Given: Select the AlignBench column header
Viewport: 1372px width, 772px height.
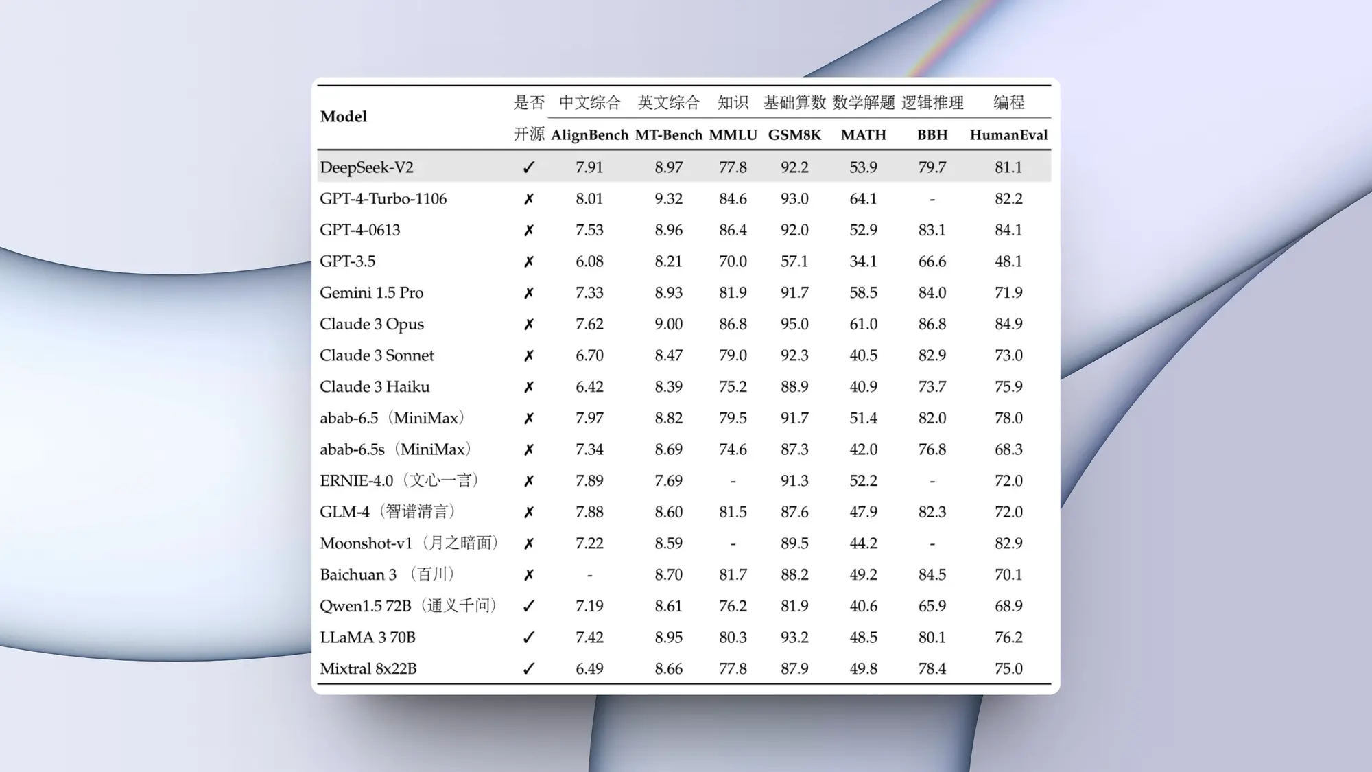Looking at the screenshot, I should click(589, 135).
